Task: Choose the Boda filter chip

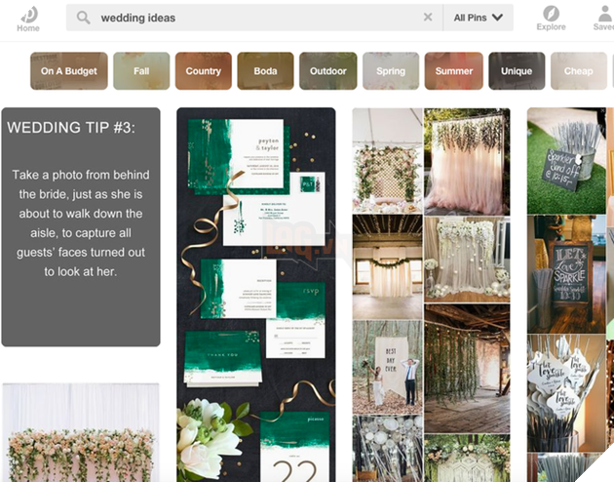Action: pos(265,71)
